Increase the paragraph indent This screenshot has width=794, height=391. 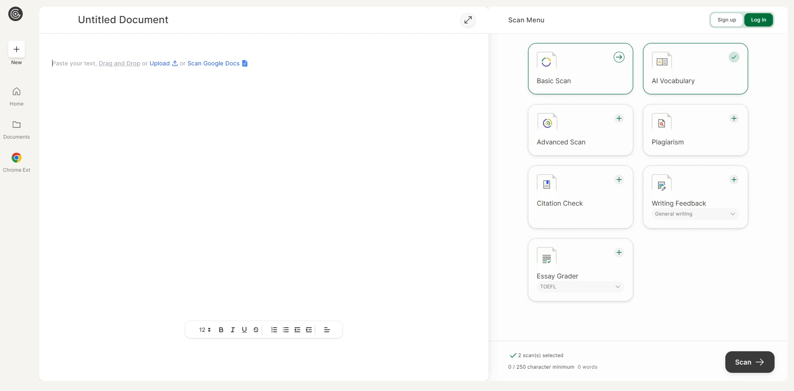click(x=309, y=330)
